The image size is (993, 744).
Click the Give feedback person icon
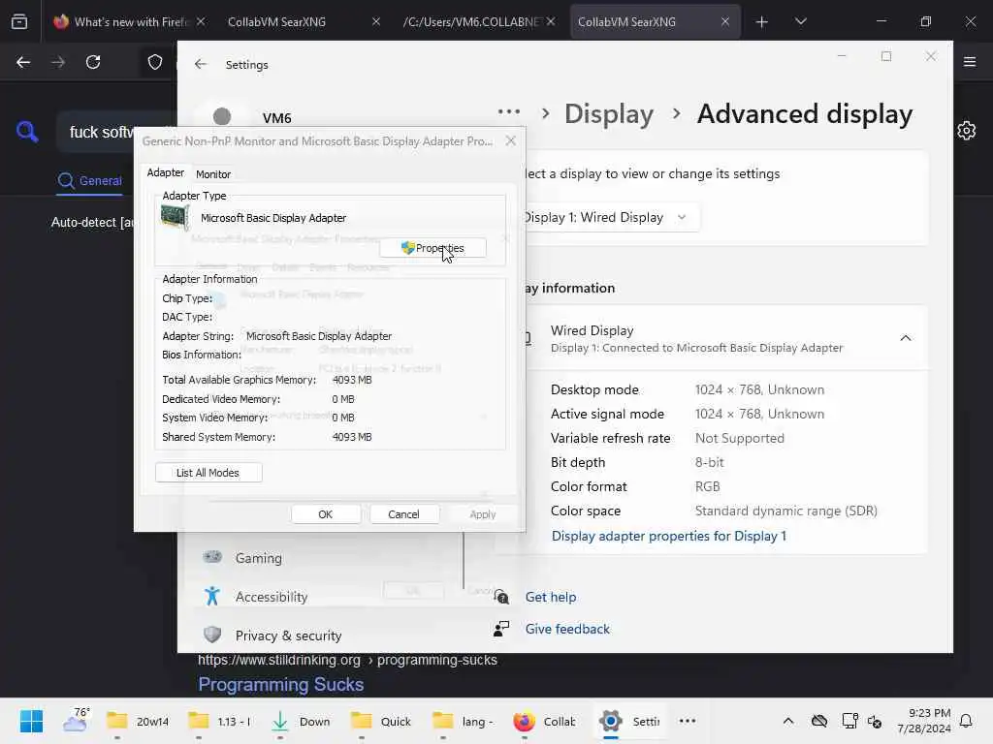[x=501, y=629]
